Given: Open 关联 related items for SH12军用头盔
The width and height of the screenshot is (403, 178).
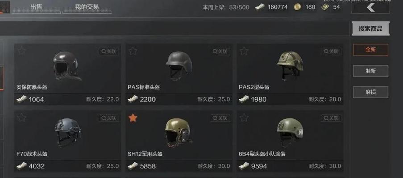Looking at the screenshot, I should click(220, 118).
